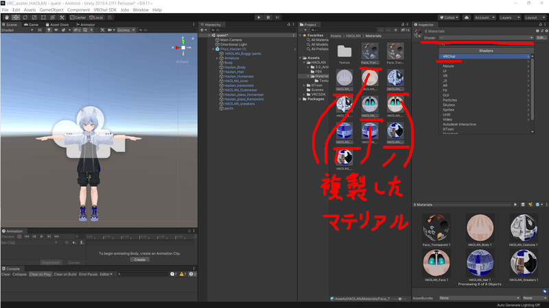Play the material preview animation
This screenshot has height=308, width=549.
515,205
